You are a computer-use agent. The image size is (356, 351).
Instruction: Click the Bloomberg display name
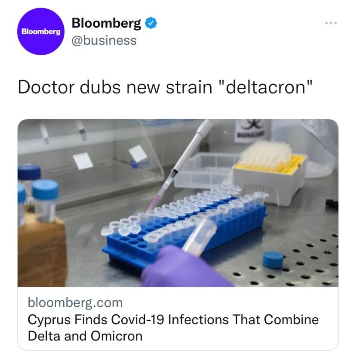(x=106, y=23)
